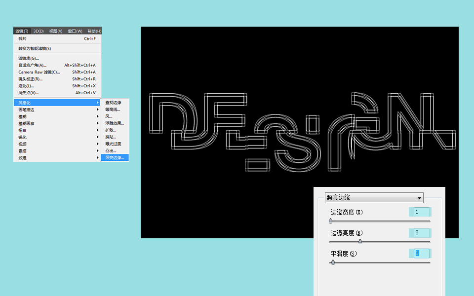
Task: Select 查找边缘 in the stylize submenu
Action: pos(113,103)
